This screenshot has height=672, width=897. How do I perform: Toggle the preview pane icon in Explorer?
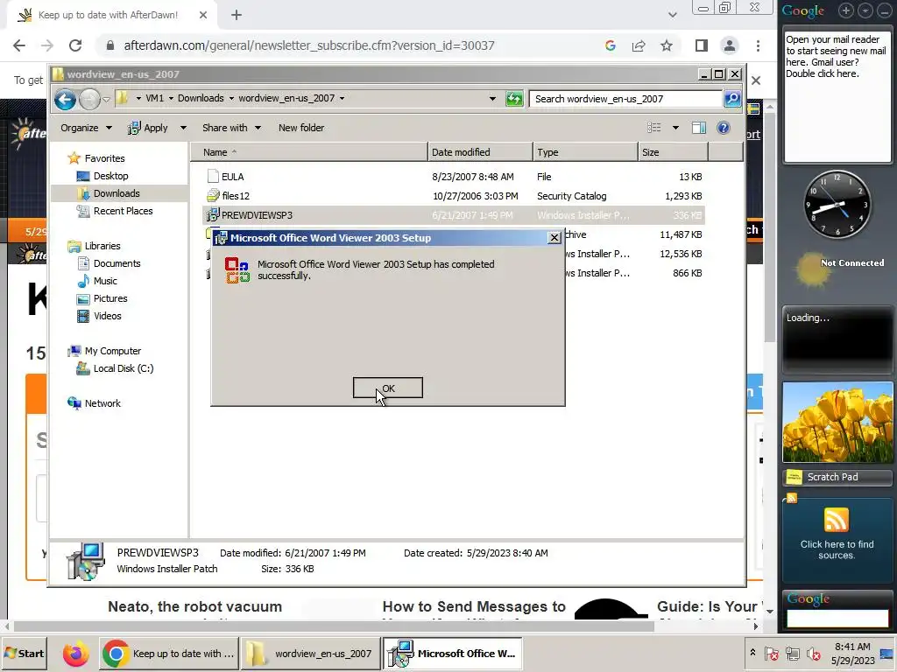point(698,128)
